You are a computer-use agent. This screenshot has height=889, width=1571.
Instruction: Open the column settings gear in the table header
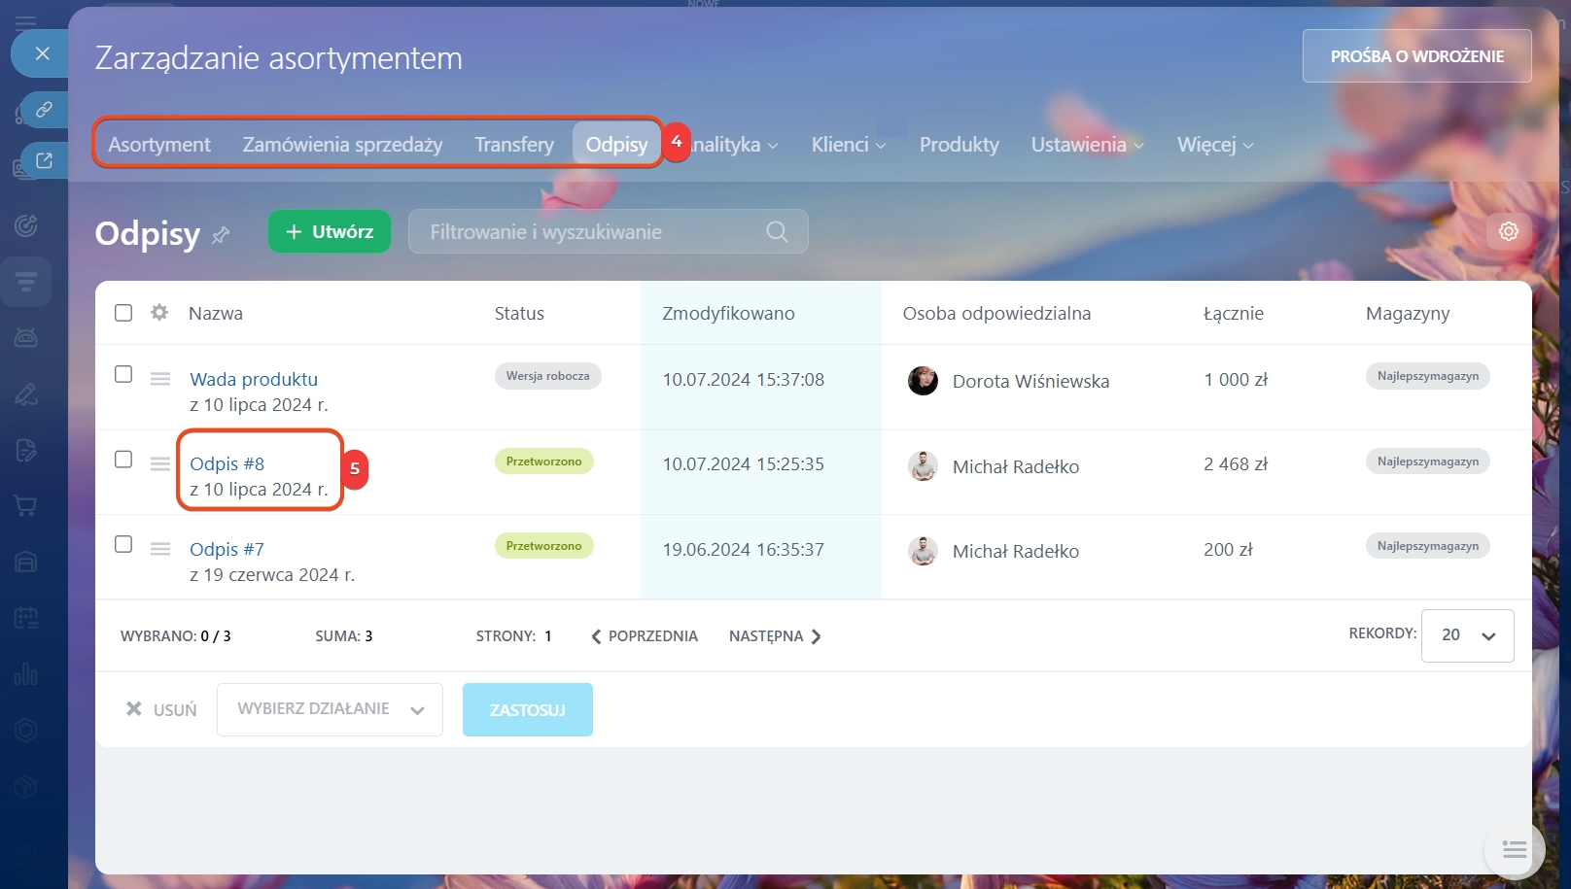159,313
